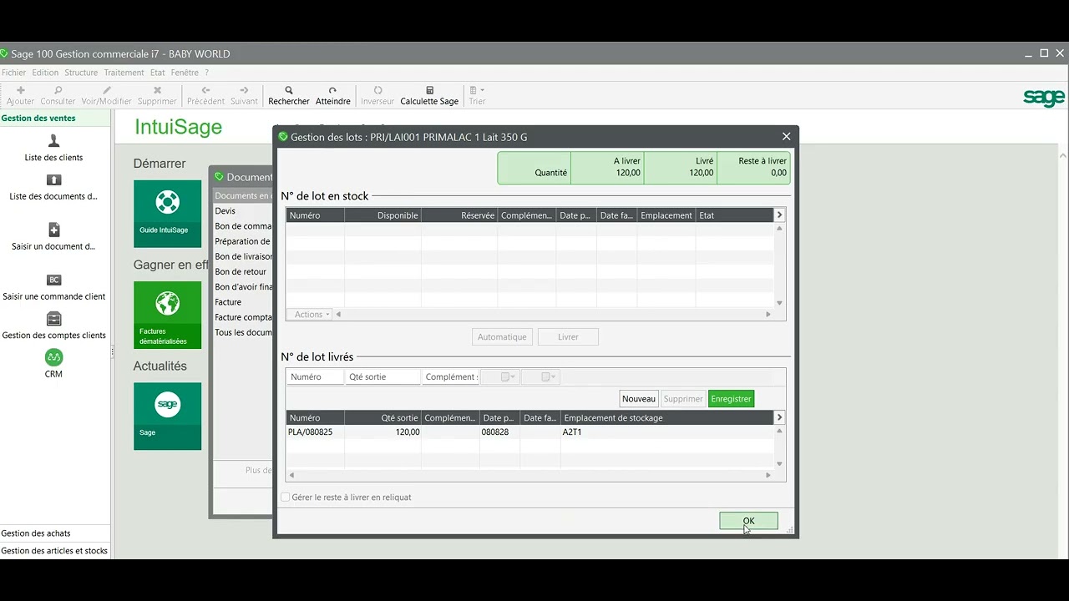Viewport: 1069px width, 601px height.
Task: Click the Enregistrer button
Action: click(731, 399)
